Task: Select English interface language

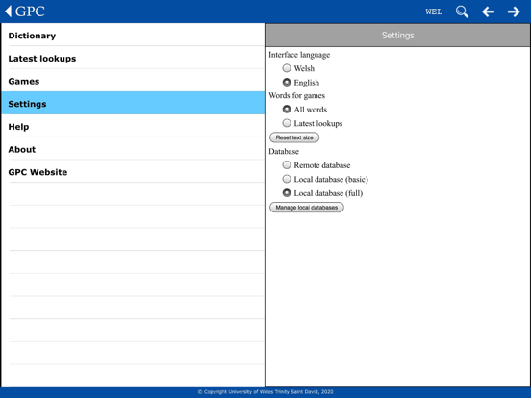Action: pos(287,83)
